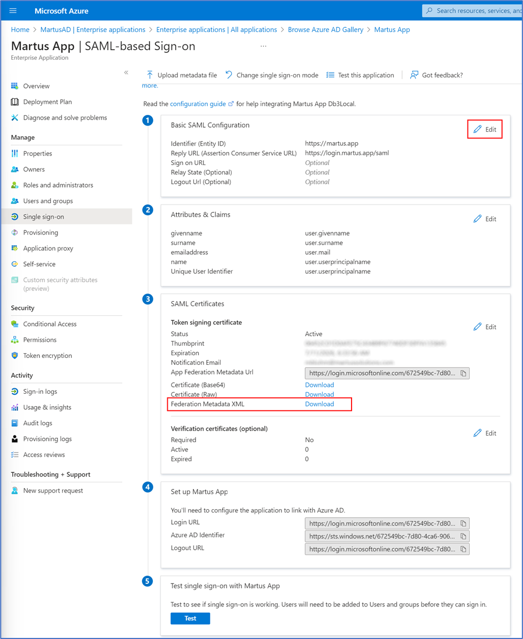
Task: Click Change single sign-on mode
Action: [x=272, y=75]
